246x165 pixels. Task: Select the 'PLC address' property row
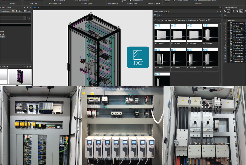tap(234, 56)
